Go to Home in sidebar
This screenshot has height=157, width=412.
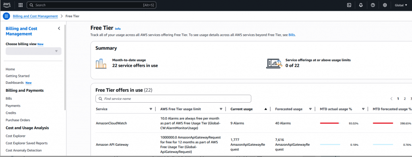[x=10, y=69]
